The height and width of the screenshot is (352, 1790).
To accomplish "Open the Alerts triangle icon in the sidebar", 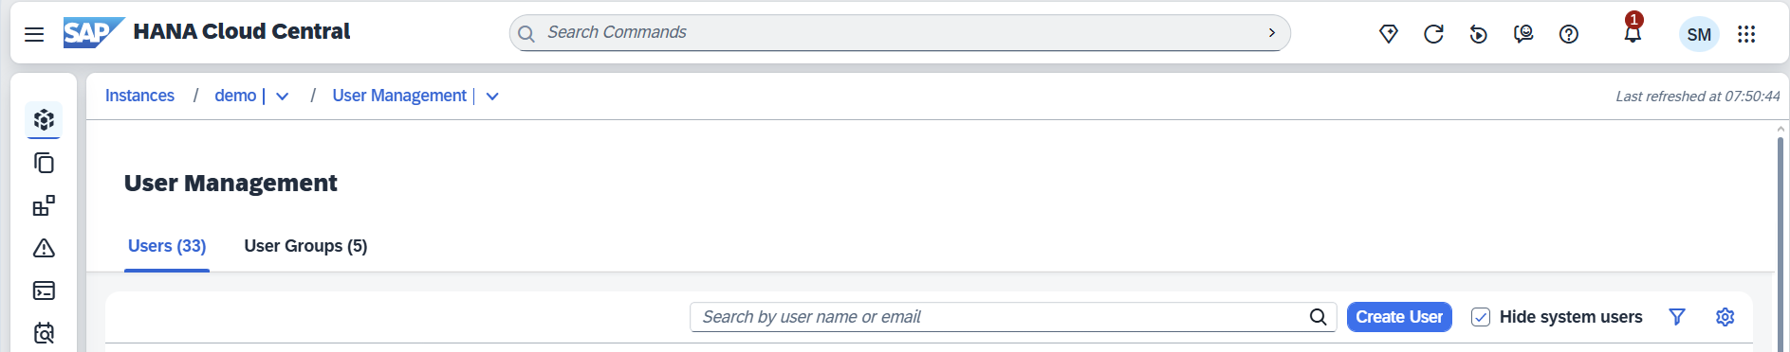I will (x=44, y=248).
